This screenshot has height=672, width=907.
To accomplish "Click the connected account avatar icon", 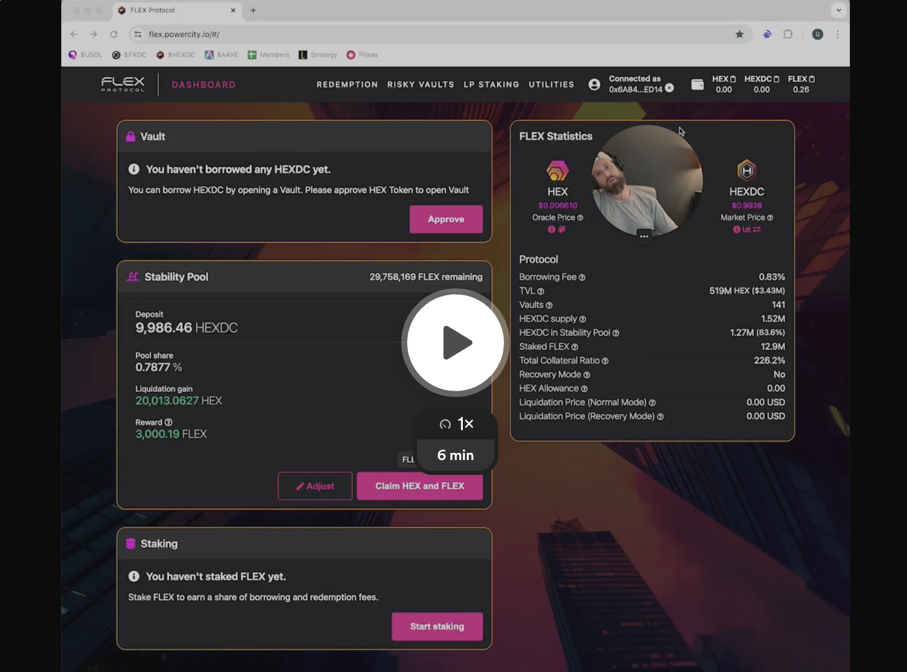I will coord(594,84).
